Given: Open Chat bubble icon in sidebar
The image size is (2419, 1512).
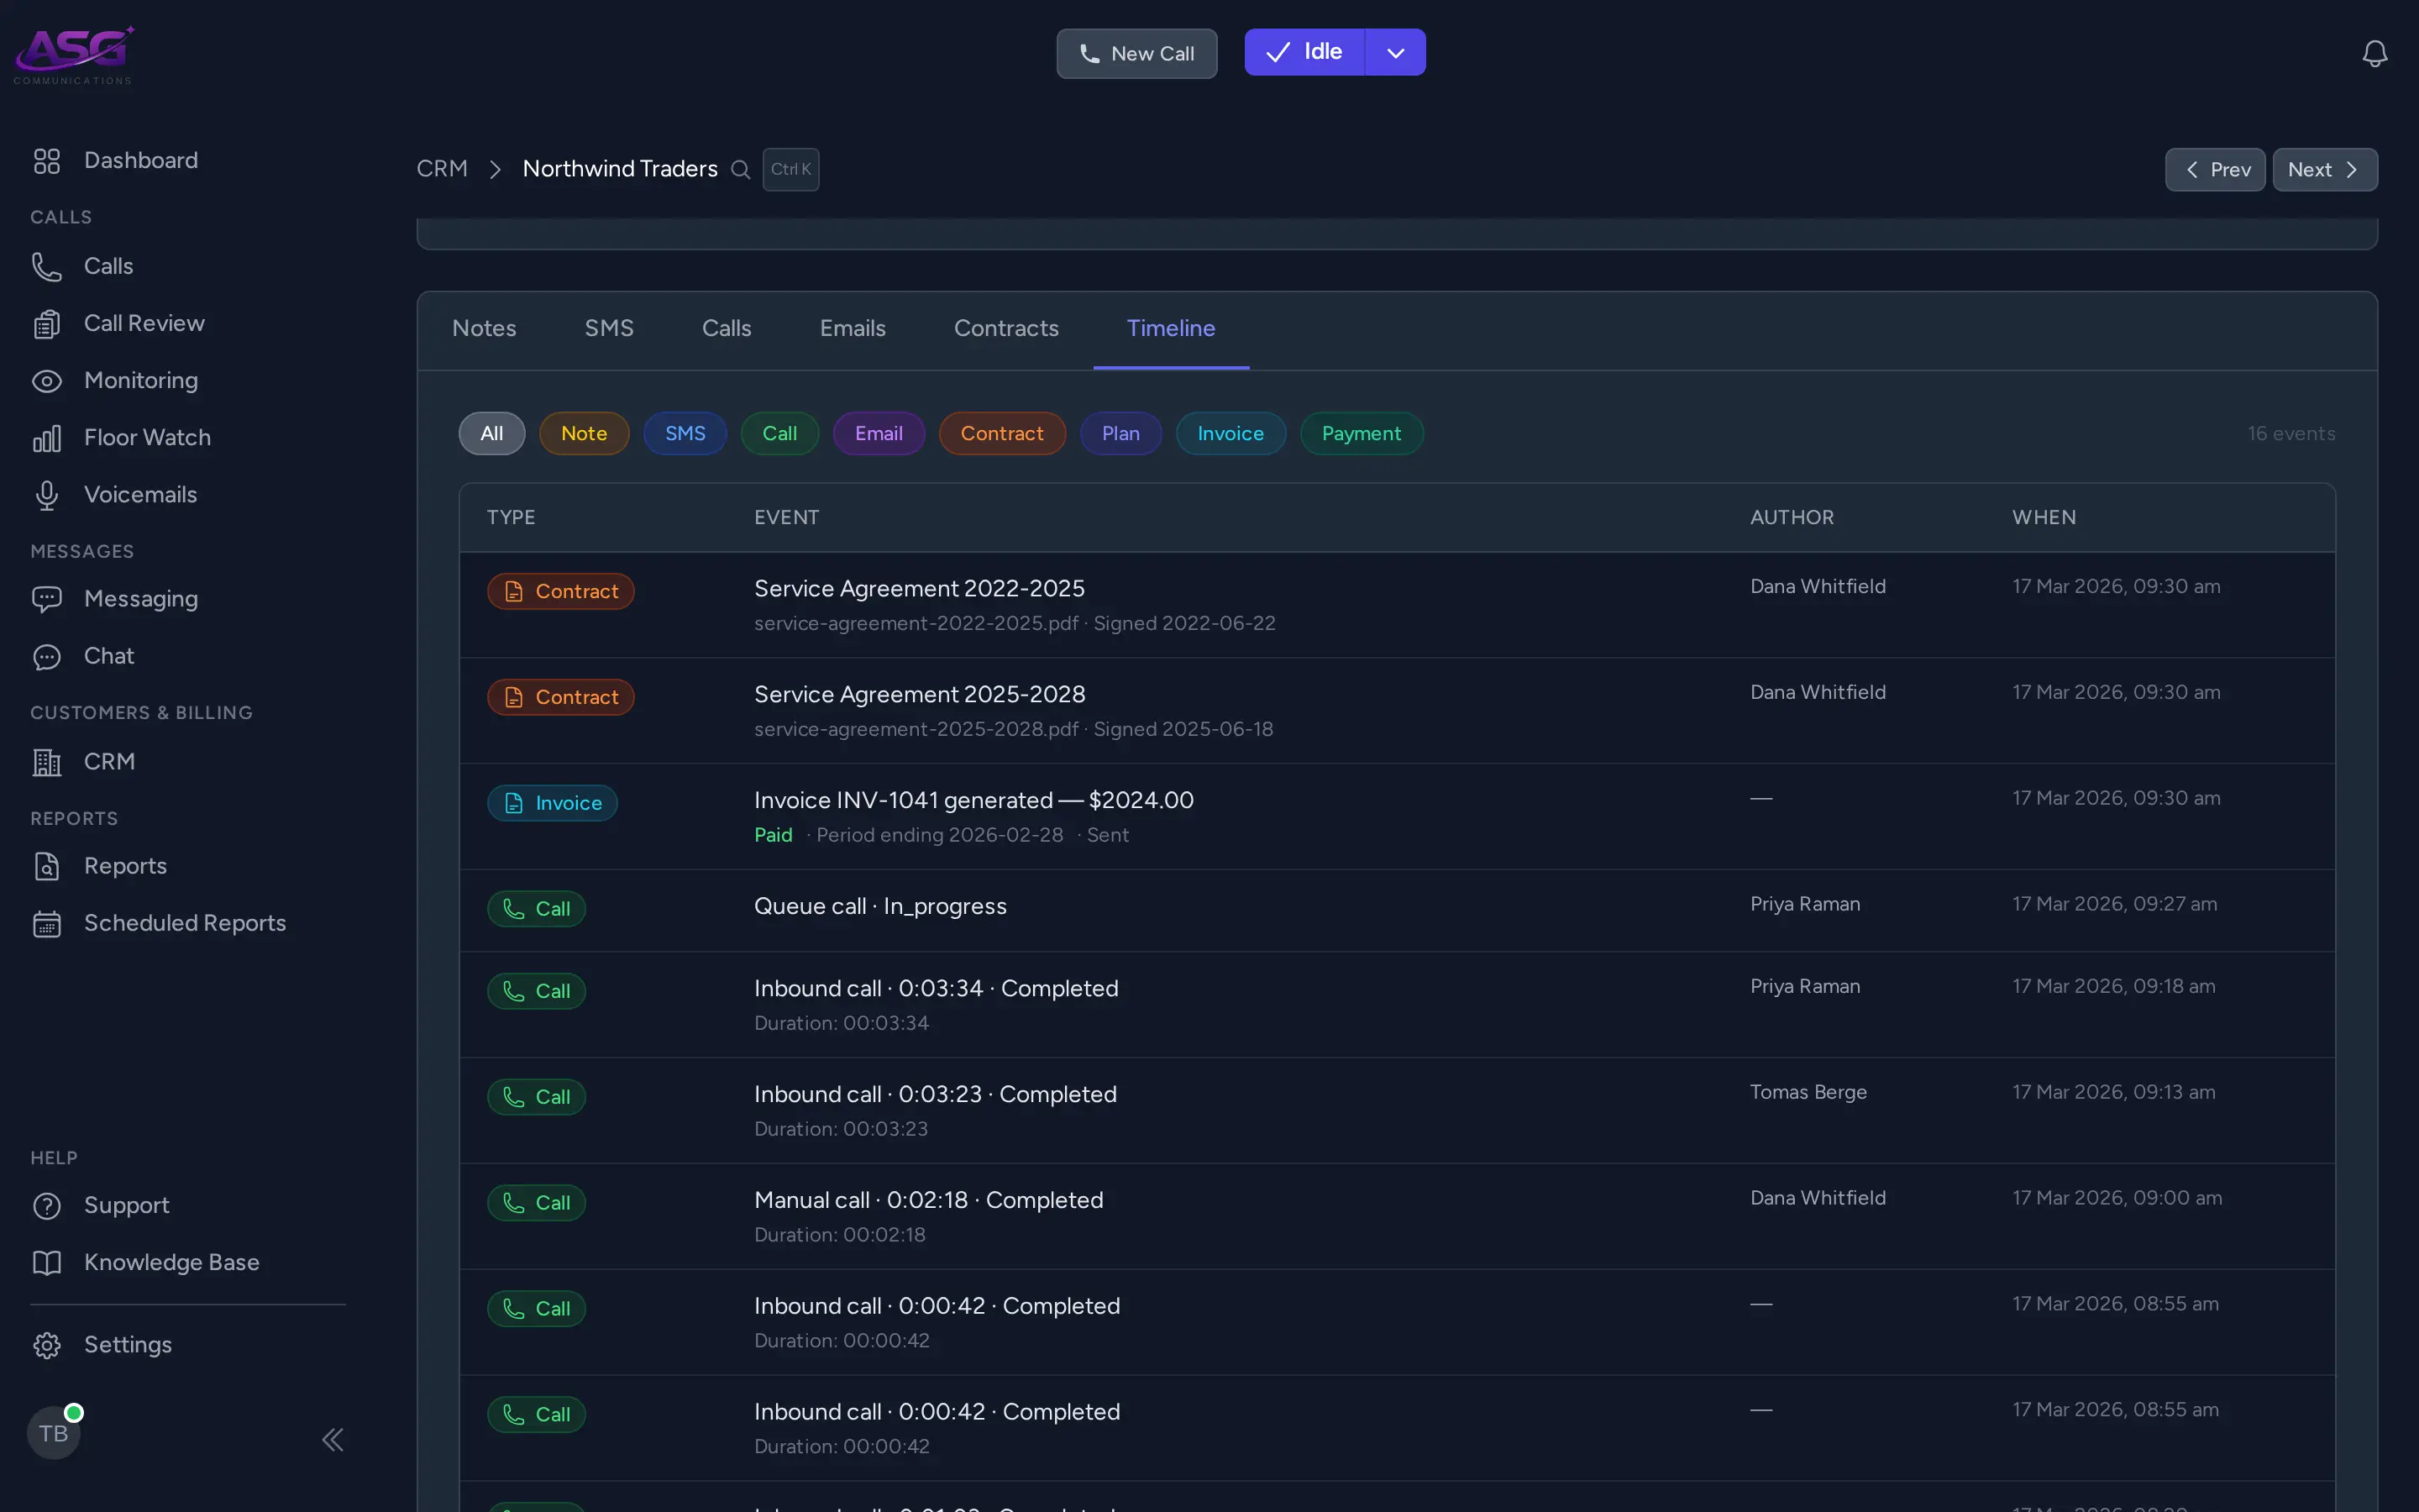Looking at the screenshot, I should (47, 656).
